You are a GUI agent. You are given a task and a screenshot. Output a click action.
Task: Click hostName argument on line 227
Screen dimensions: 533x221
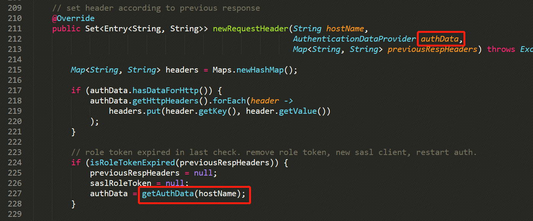[x=217, y=194]
